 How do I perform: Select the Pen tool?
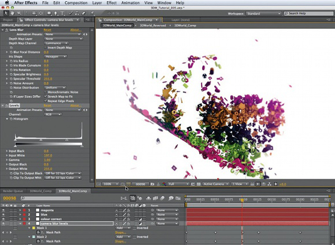click(56, 13)
